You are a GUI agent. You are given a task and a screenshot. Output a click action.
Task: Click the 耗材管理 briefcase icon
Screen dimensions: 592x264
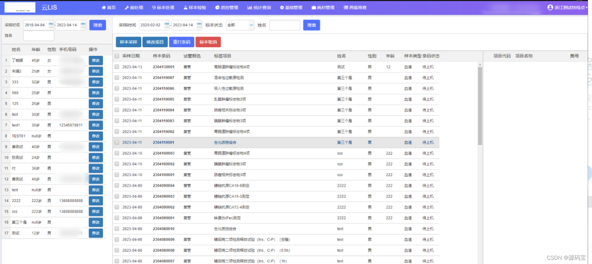(x=313, y=7)
